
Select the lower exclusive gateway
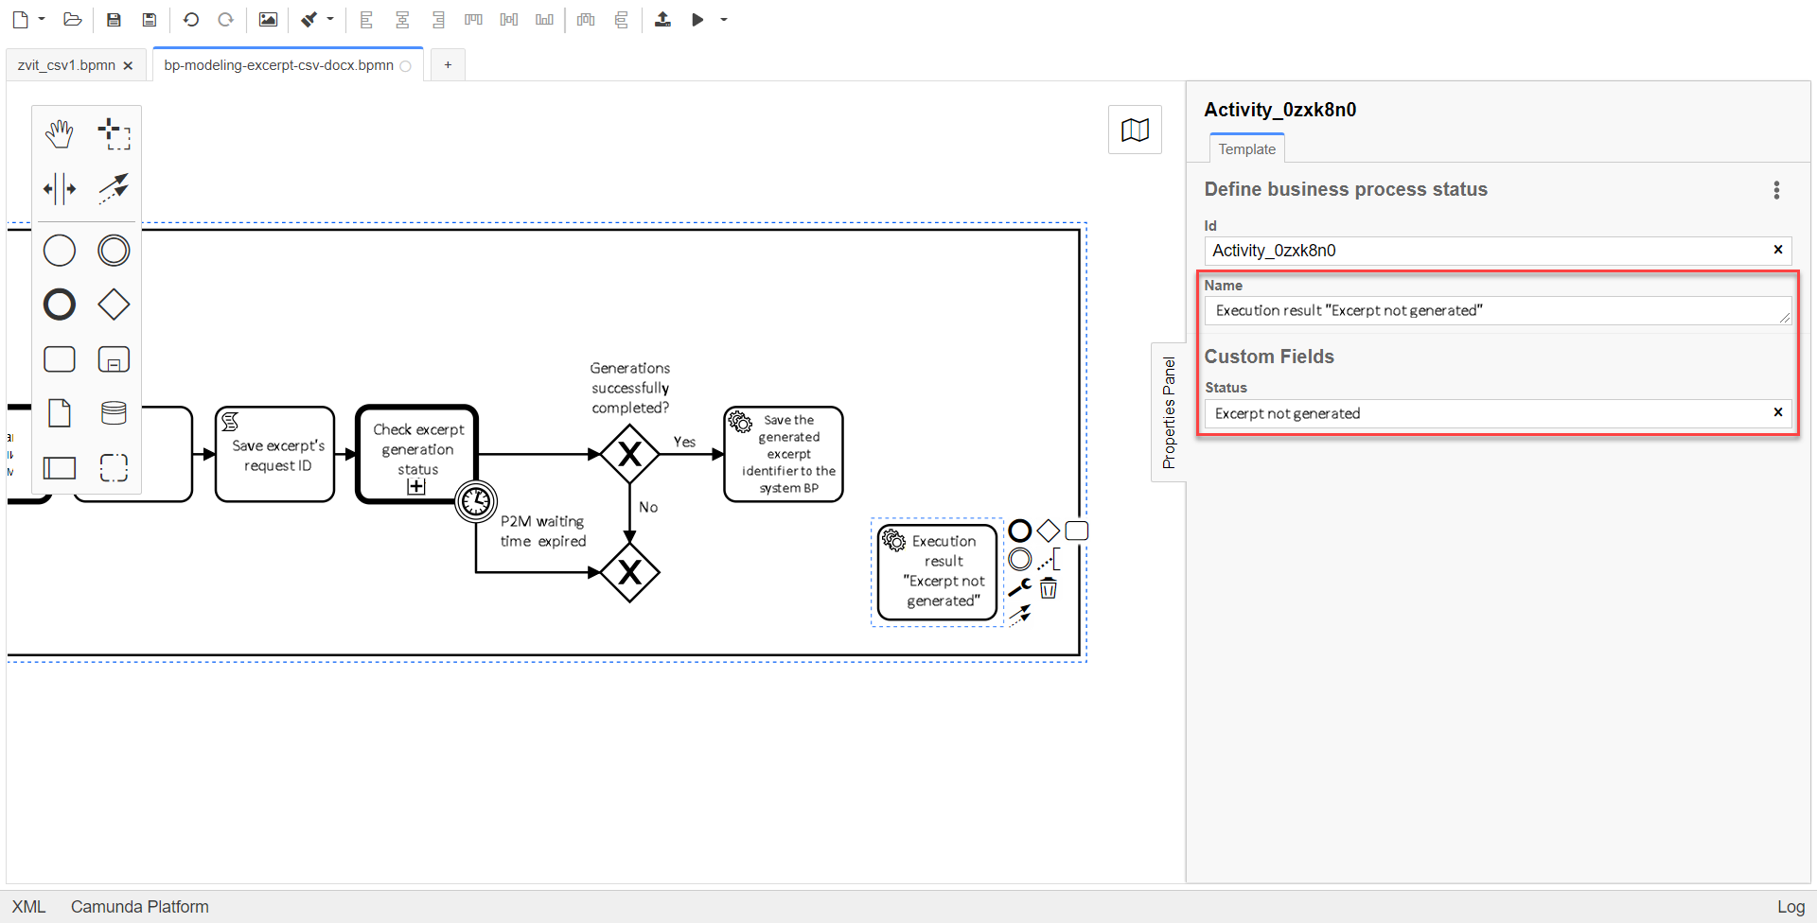(x=629, y=572)
